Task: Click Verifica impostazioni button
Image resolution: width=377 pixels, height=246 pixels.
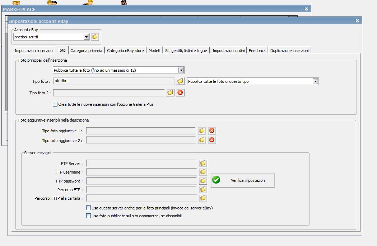Action: click(x=243, y=180)
